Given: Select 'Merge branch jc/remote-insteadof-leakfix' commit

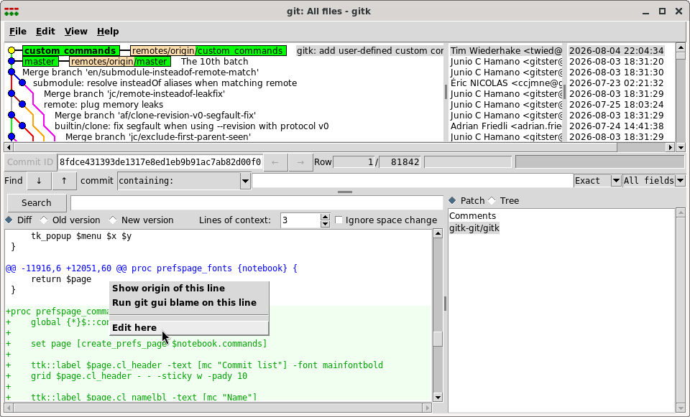Looking at the screenshot, I should pyautogui.click(x=134, y=93).
